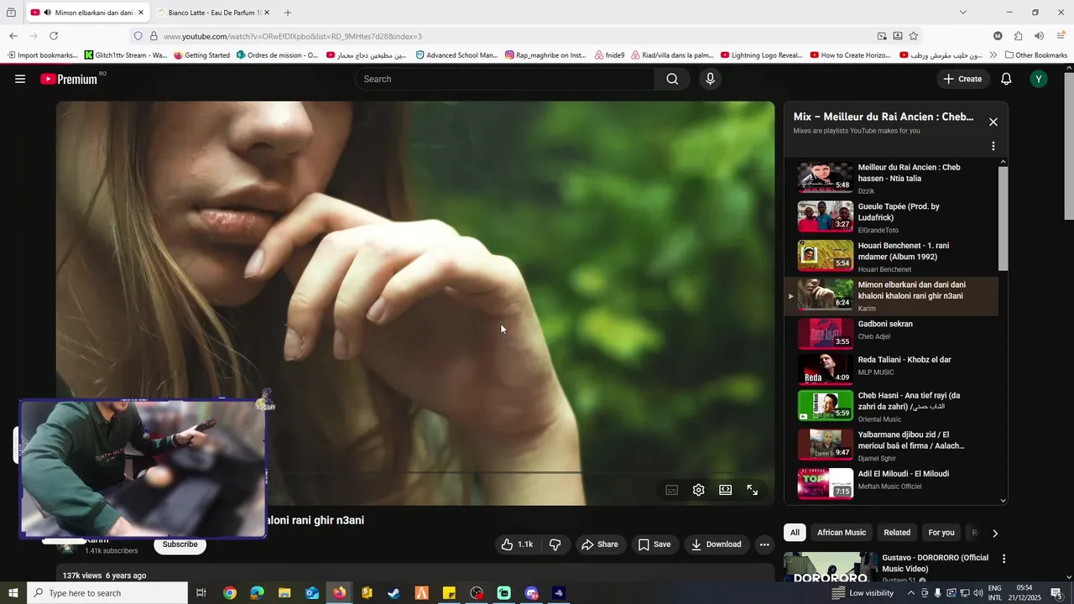
Task: Switch to the Bianco Latte tab
Action: 214,13
